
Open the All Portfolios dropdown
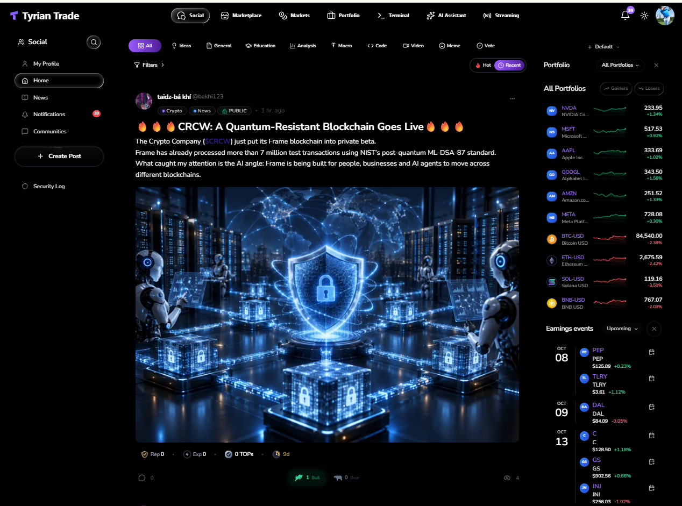(x=621, y=65)
